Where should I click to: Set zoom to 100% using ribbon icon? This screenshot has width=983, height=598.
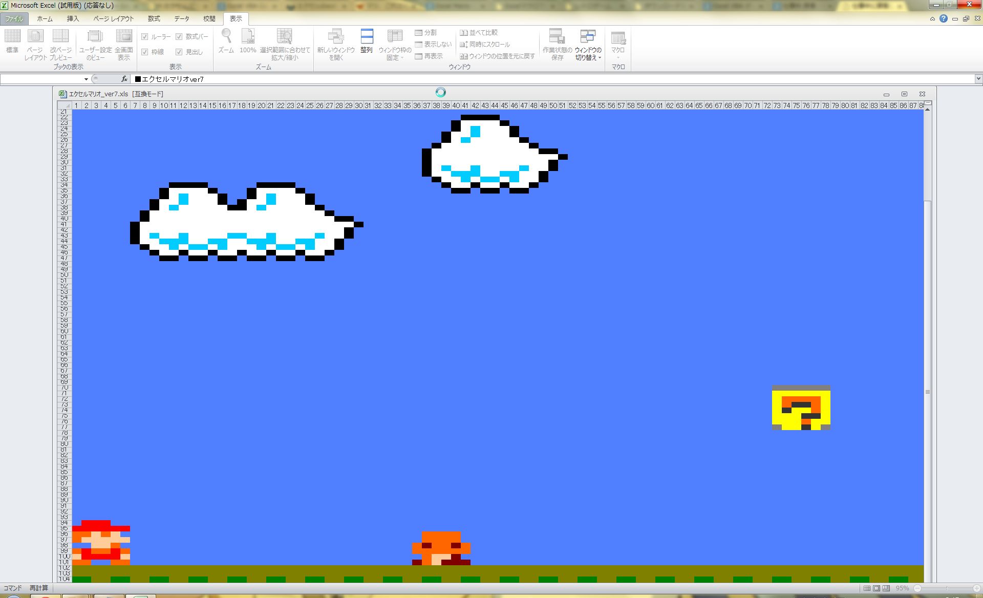(x=248, y=41)
